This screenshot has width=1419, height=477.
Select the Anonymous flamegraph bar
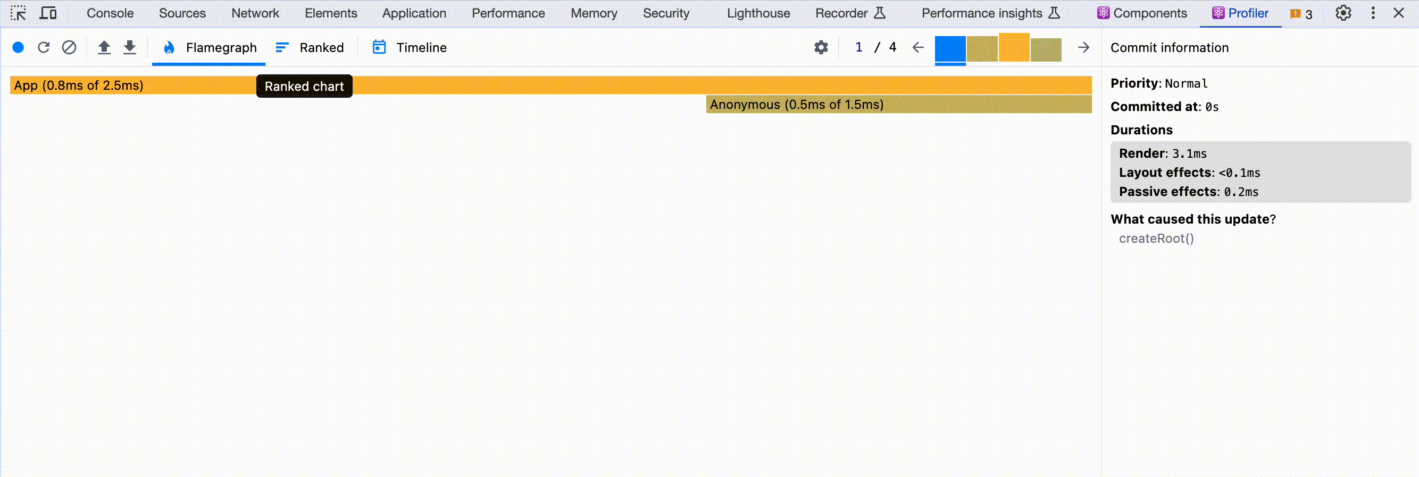[x=899, y=105]
